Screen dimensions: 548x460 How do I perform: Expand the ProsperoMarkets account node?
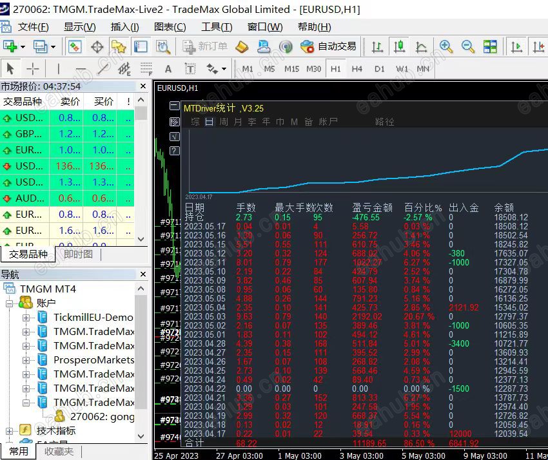click(26, 360)
